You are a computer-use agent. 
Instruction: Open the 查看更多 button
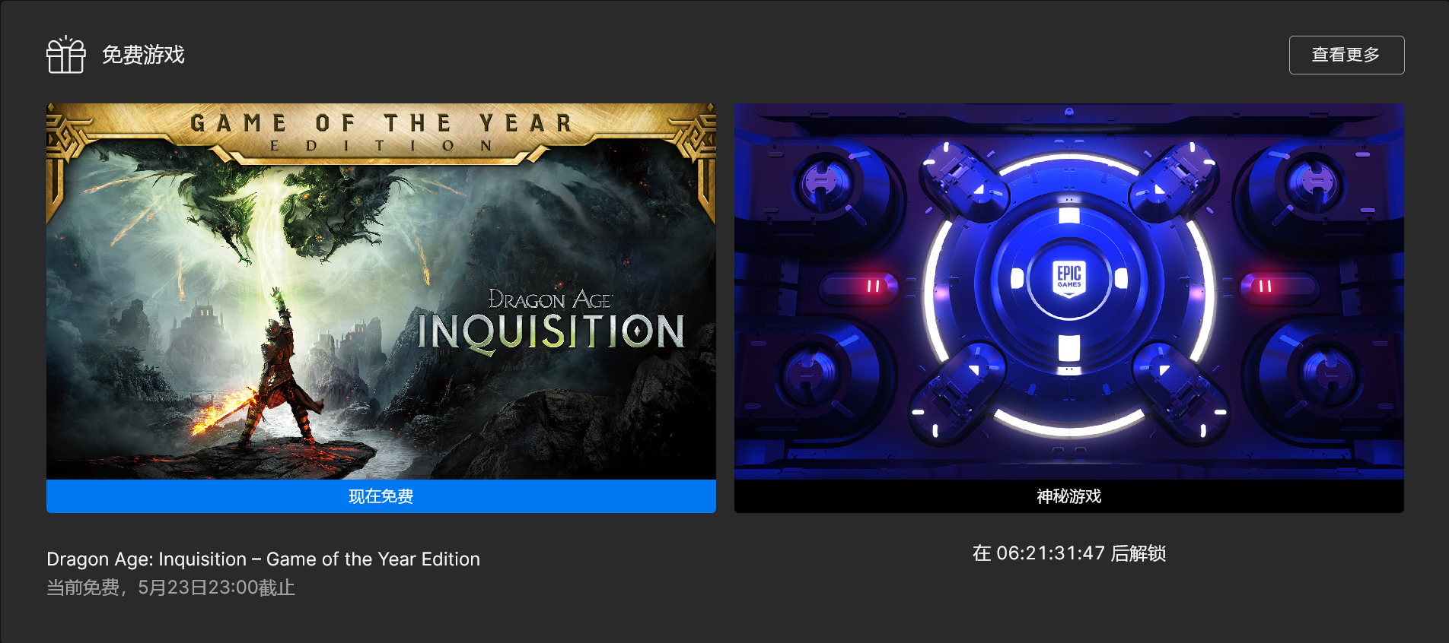(x=1346, y=55)
